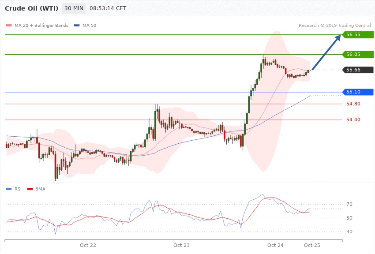
Task: Click the 54.80 red support level label
Action: 353,104
